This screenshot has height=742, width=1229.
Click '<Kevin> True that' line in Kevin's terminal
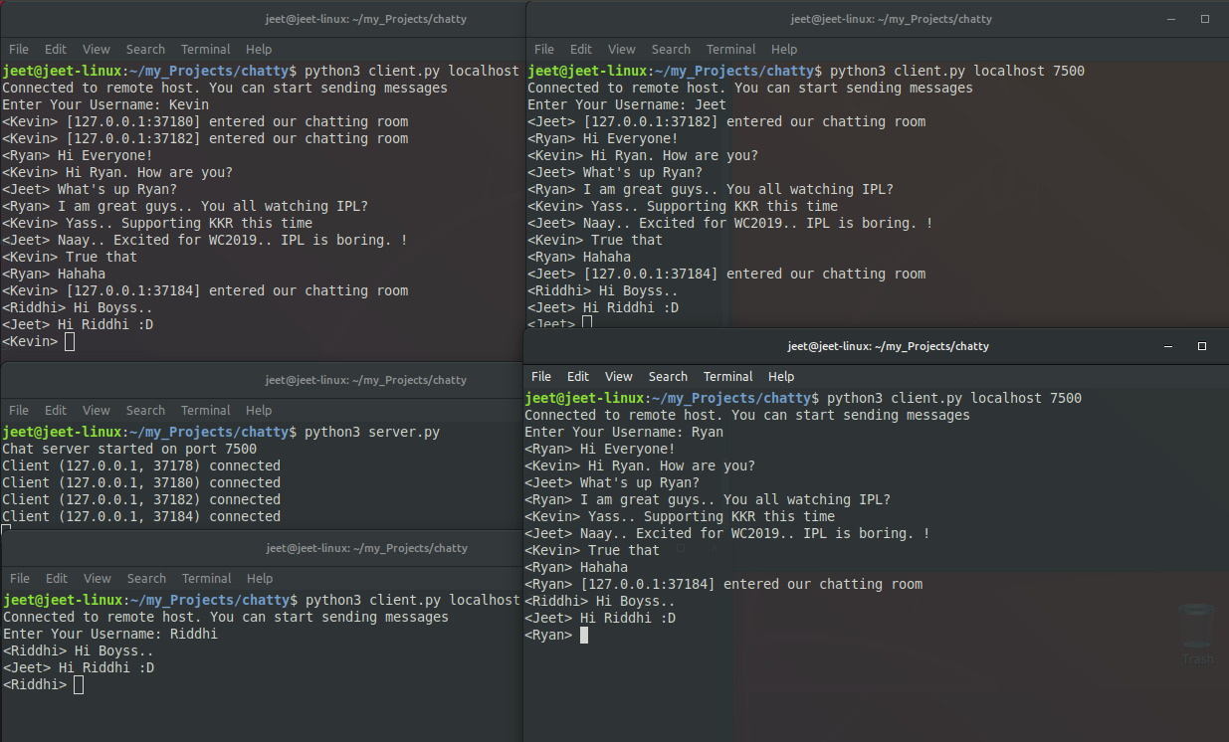[x=70, y=257]
